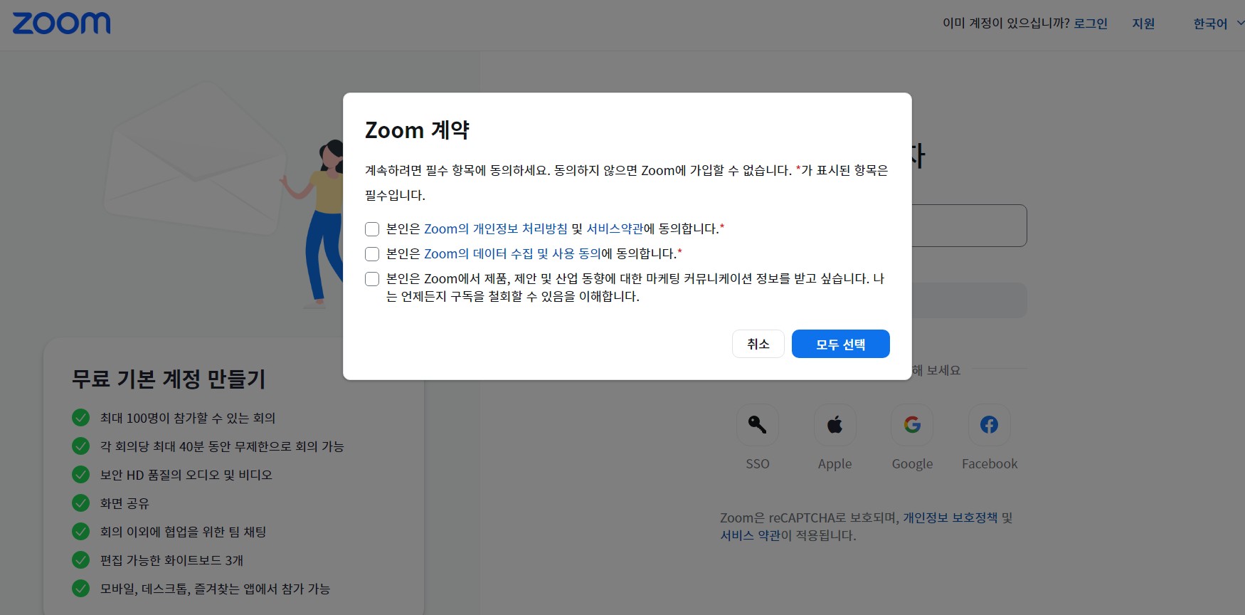This screenshot has width=1245, height=615.
Task: Click the Apple label under the icon
Action: (835, 464)
